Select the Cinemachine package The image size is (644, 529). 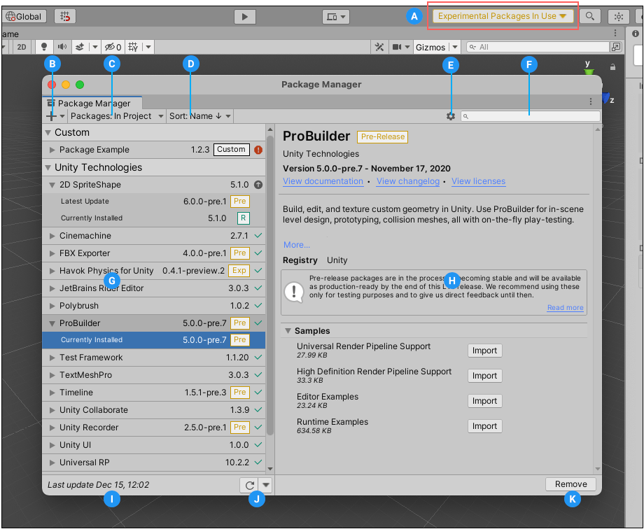click(x=153, y=236)
